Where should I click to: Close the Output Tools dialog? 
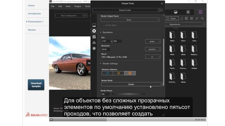(x=162, y=3)
